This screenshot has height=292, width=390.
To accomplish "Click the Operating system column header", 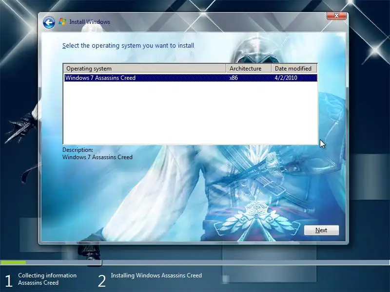I will tap(145, 69).
